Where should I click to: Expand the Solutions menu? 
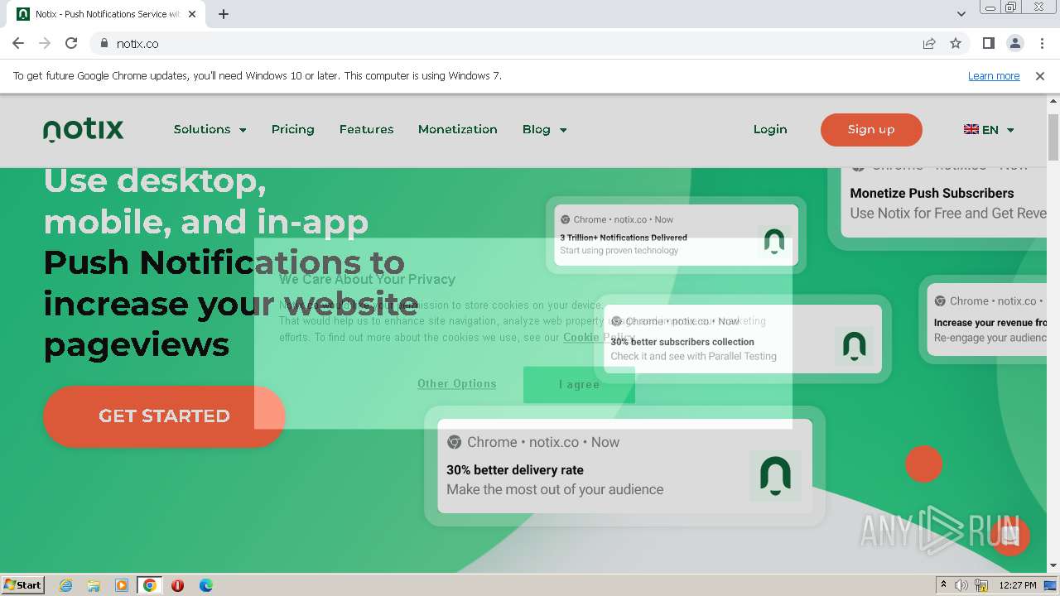[210, 129]
